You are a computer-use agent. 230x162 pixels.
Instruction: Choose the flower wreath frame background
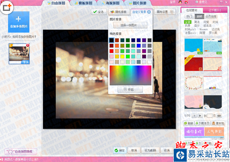193,83
